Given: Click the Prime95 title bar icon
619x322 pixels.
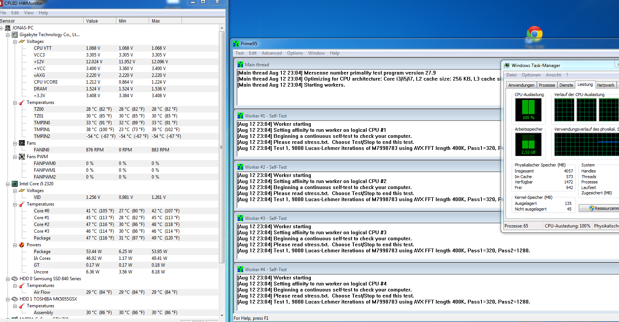Looking at the screenshot, I should click(x=236, y=44).
